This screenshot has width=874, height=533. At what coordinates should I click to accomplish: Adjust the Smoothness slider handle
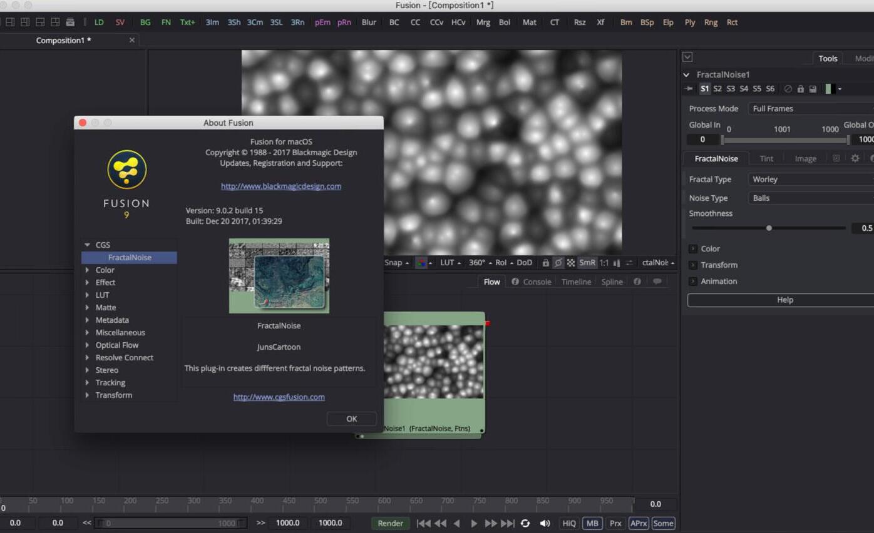tap(769, 228)
